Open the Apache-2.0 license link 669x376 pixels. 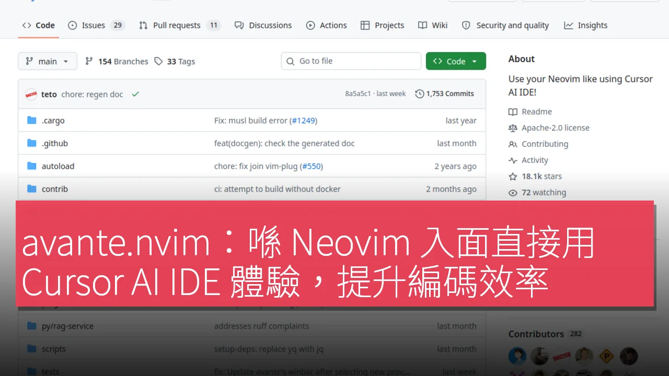(x=556, y=128)
